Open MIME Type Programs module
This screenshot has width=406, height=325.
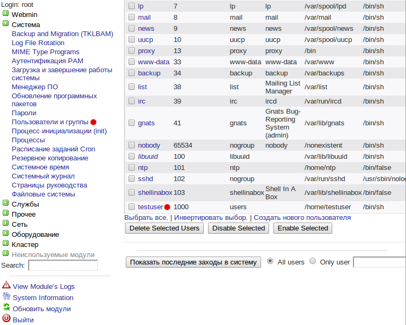[x=46, y=52]
